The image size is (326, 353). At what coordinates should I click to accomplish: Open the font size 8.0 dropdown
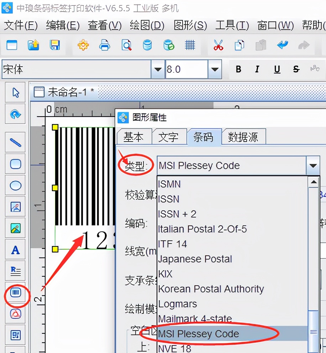tap(214, 70)
